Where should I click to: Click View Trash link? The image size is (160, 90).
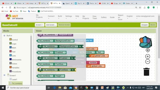pos(95,17)
